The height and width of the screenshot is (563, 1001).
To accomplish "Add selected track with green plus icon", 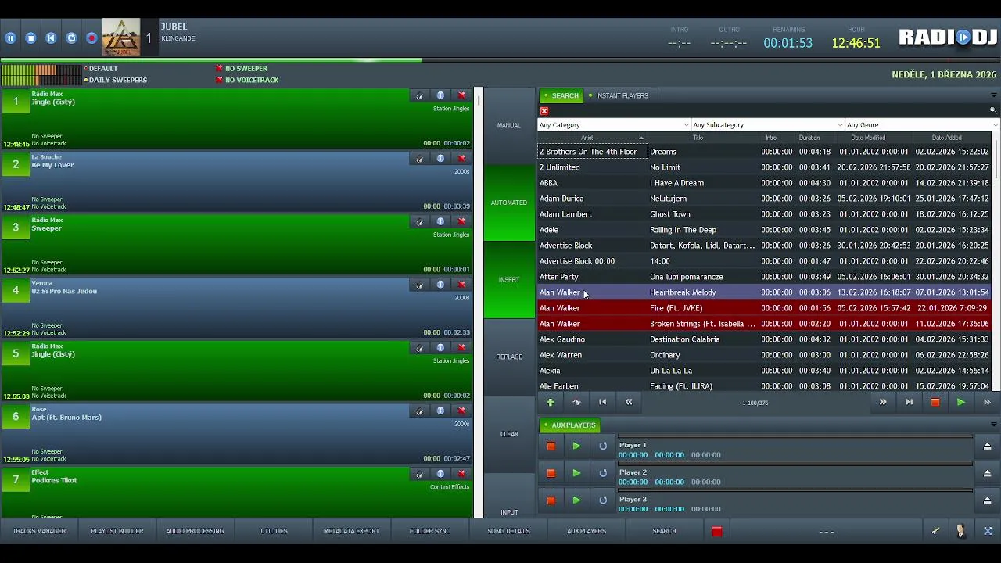I will [551, 402].
